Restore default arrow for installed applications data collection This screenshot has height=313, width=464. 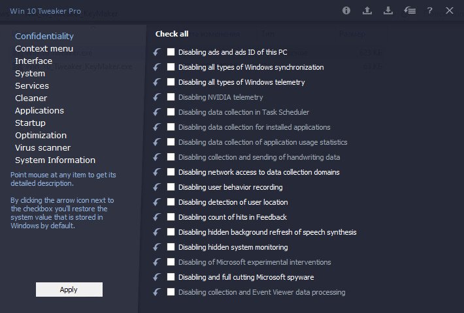(x=157, y=127)
